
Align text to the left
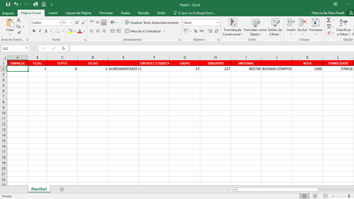click(91, 31)
